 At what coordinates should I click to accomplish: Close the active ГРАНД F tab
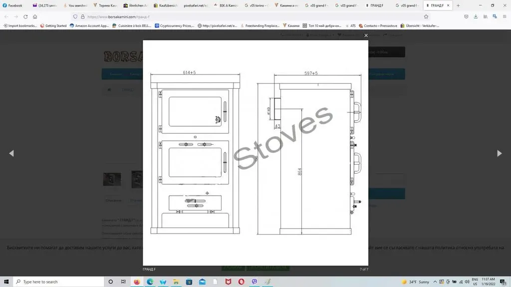(448, 5)
